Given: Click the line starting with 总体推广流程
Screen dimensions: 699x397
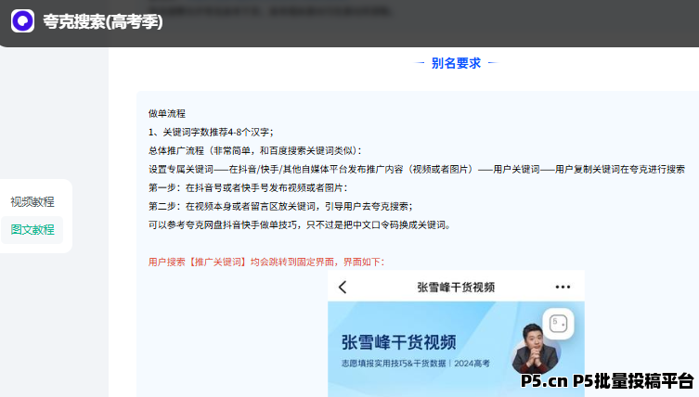Looking at the screenshot, I should 255,150.
